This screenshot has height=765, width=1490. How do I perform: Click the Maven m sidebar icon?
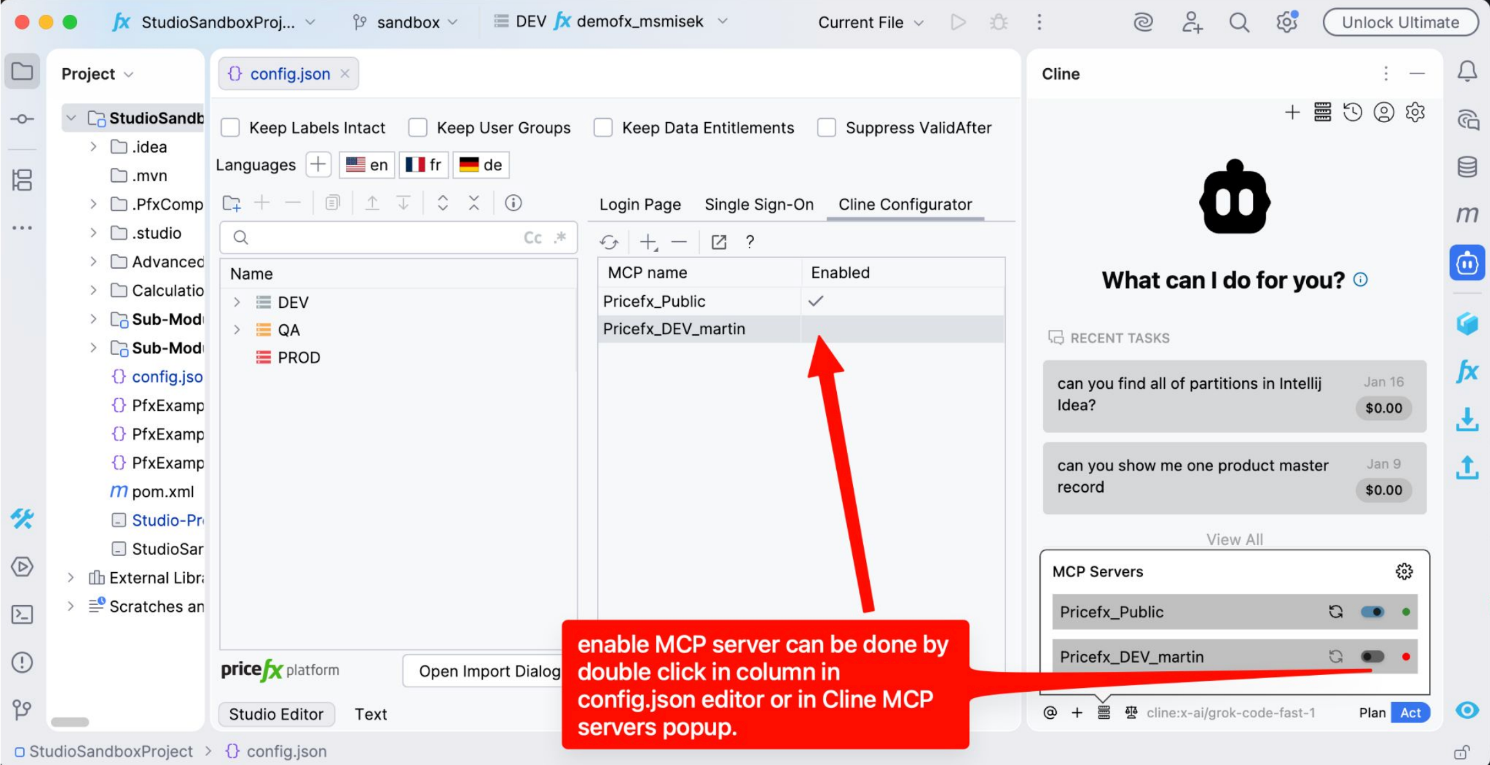coord(1467,214)
